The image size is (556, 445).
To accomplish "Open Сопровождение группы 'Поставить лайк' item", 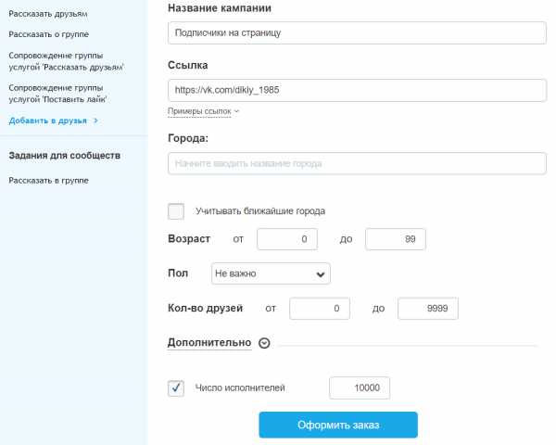I will [x=57, y=94].
